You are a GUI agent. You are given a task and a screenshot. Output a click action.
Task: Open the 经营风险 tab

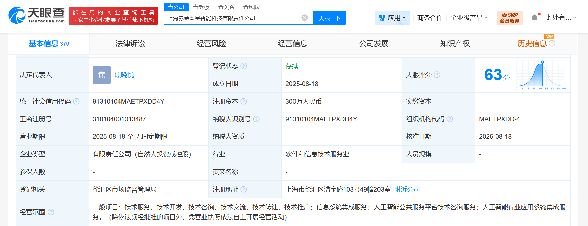tap(212, 44)
